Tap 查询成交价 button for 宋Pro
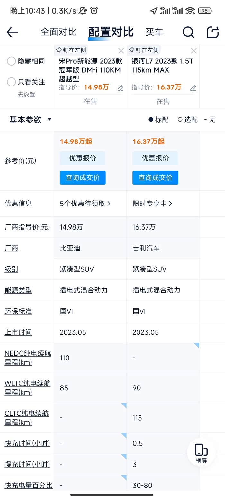 click(x=83, y=177)
